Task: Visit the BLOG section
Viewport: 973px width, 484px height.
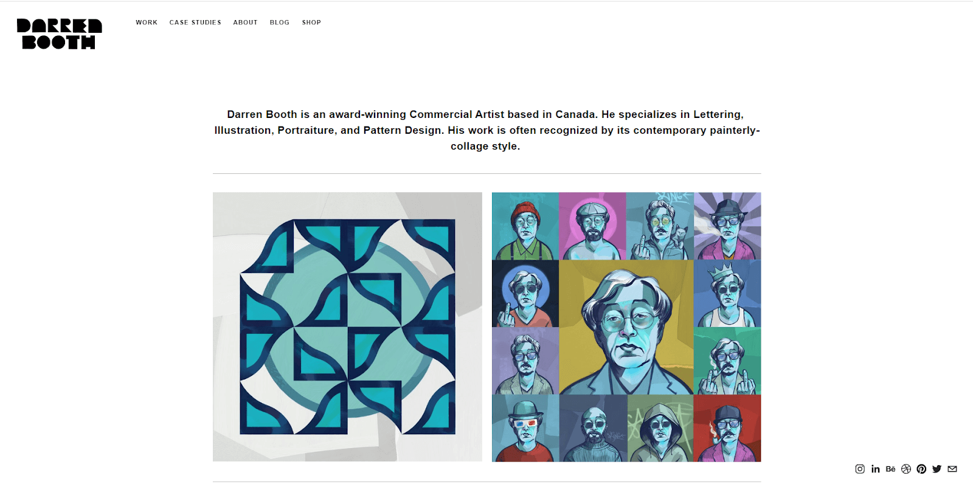Action: pos(279,22)
